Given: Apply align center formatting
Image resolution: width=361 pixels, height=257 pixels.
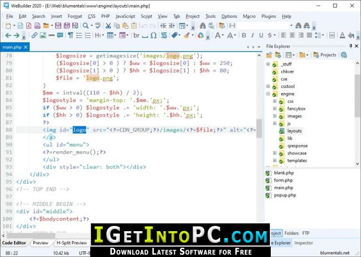Looking at the screenshot, I should [x=292, y=35].
